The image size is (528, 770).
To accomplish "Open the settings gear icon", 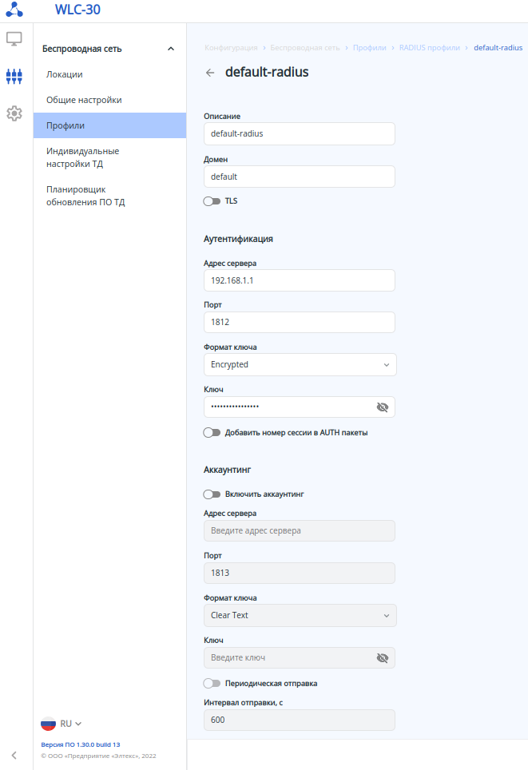I will click(14, 113).
